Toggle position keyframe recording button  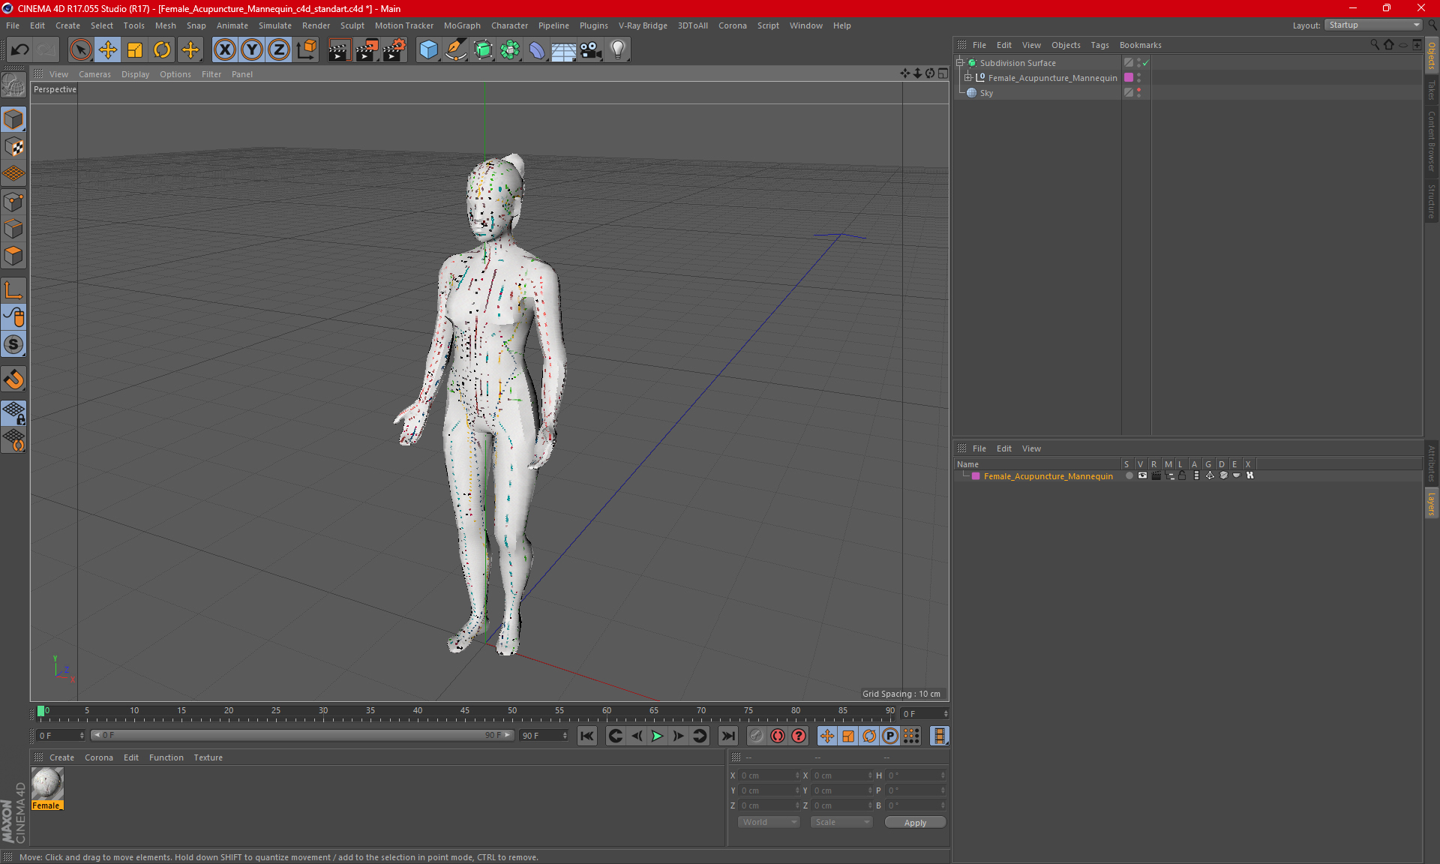[x=827, y=736]
